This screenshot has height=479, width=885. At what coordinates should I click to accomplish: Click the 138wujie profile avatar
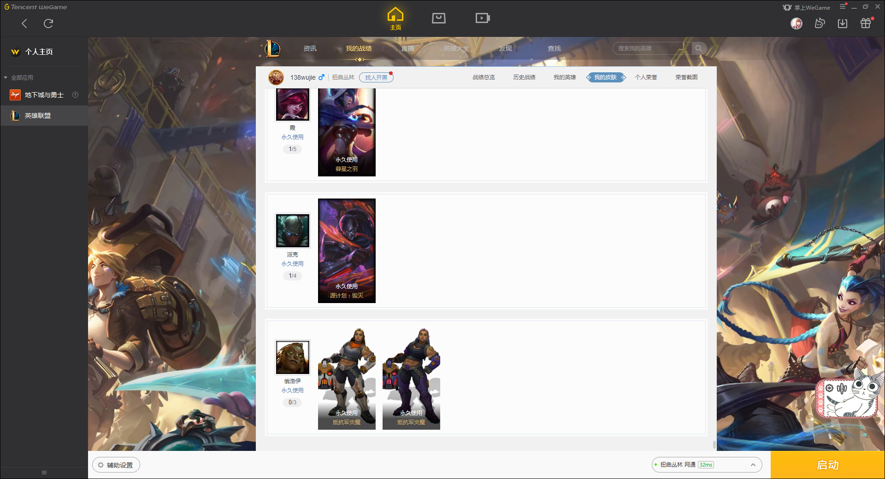(276, 77)
